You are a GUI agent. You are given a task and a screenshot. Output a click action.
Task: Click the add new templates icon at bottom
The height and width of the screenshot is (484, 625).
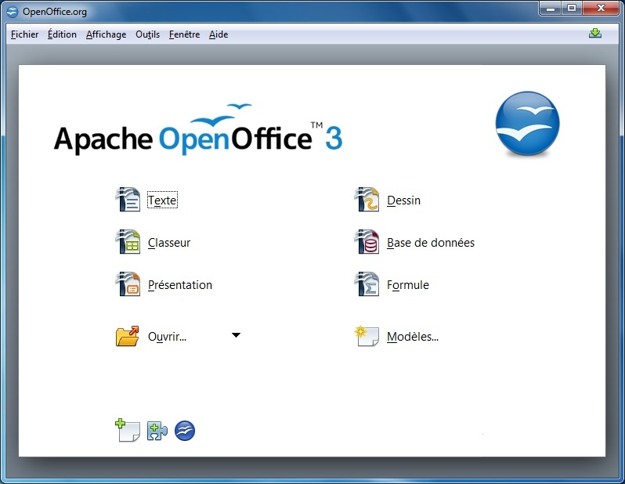[x=127, y=431]
